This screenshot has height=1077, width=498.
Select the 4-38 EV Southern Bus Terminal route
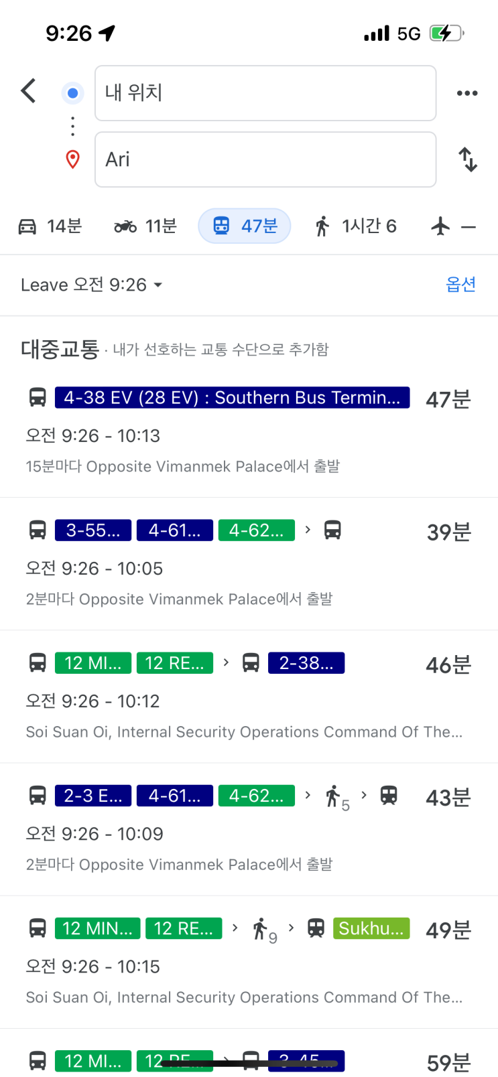click(x=232, y=398)
